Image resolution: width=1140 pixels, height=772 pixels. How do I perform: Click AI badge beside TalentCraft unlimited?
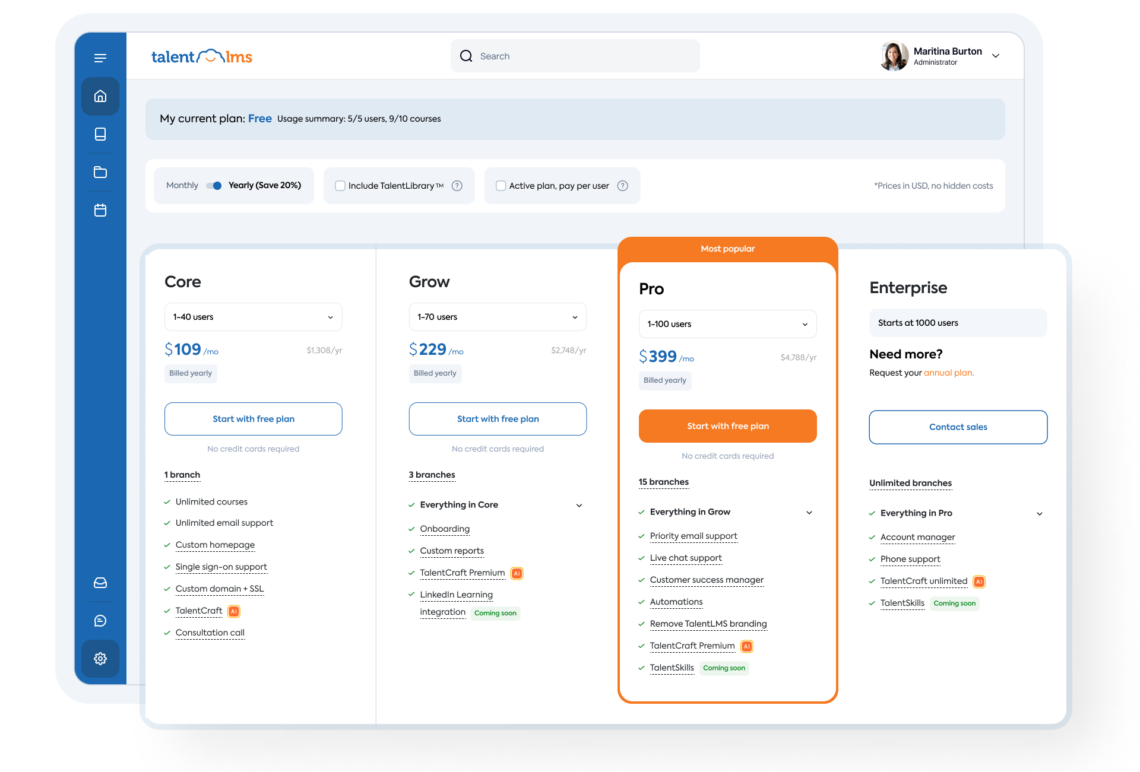click(x=979, y=582)
